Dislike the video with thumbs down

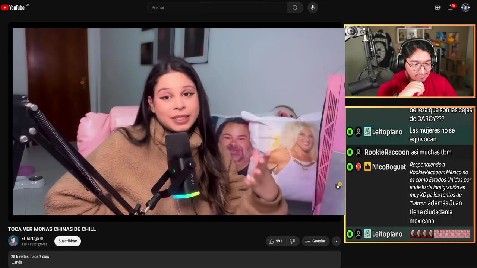[x=292, y=241]
